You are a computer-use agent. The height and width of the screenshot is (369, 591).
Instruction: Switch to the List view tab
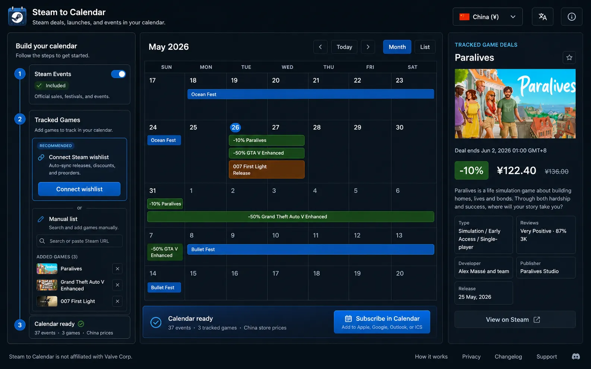(x=425, y=47)
